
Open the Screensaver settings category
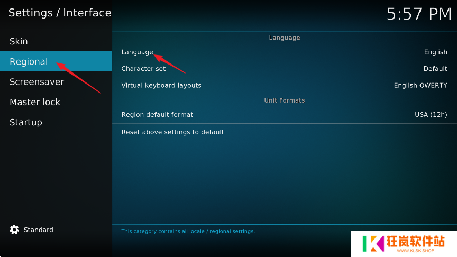coord(36,82)
